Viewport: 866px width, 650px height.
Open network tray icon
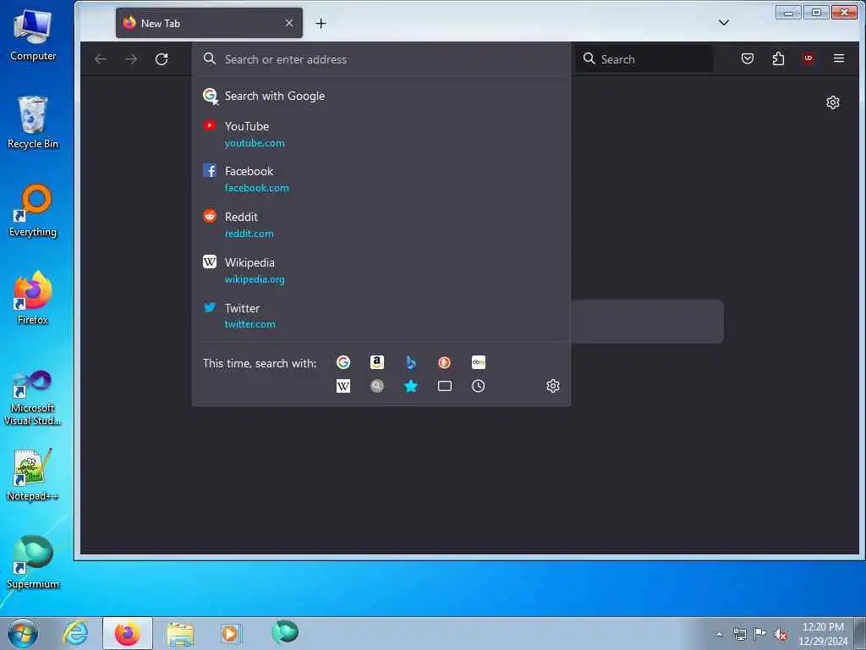(739, 634)
